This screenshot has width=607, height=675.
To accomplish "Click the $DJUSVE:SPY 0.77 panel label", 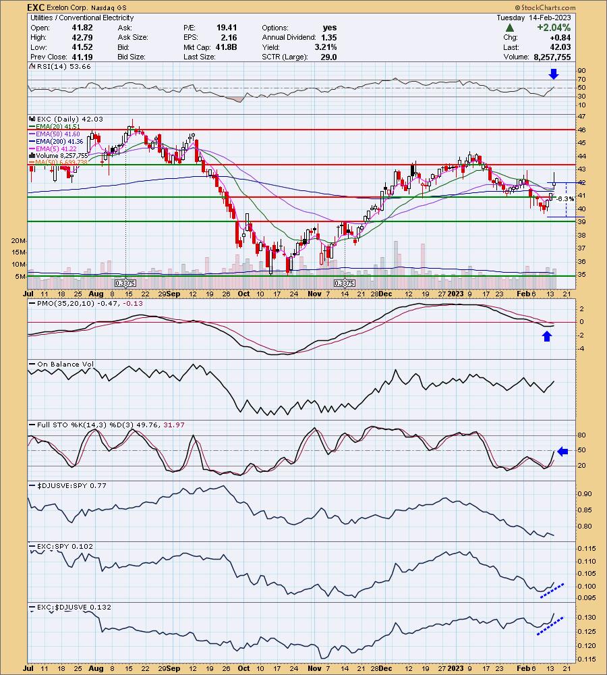I will (x=72, y=485).
